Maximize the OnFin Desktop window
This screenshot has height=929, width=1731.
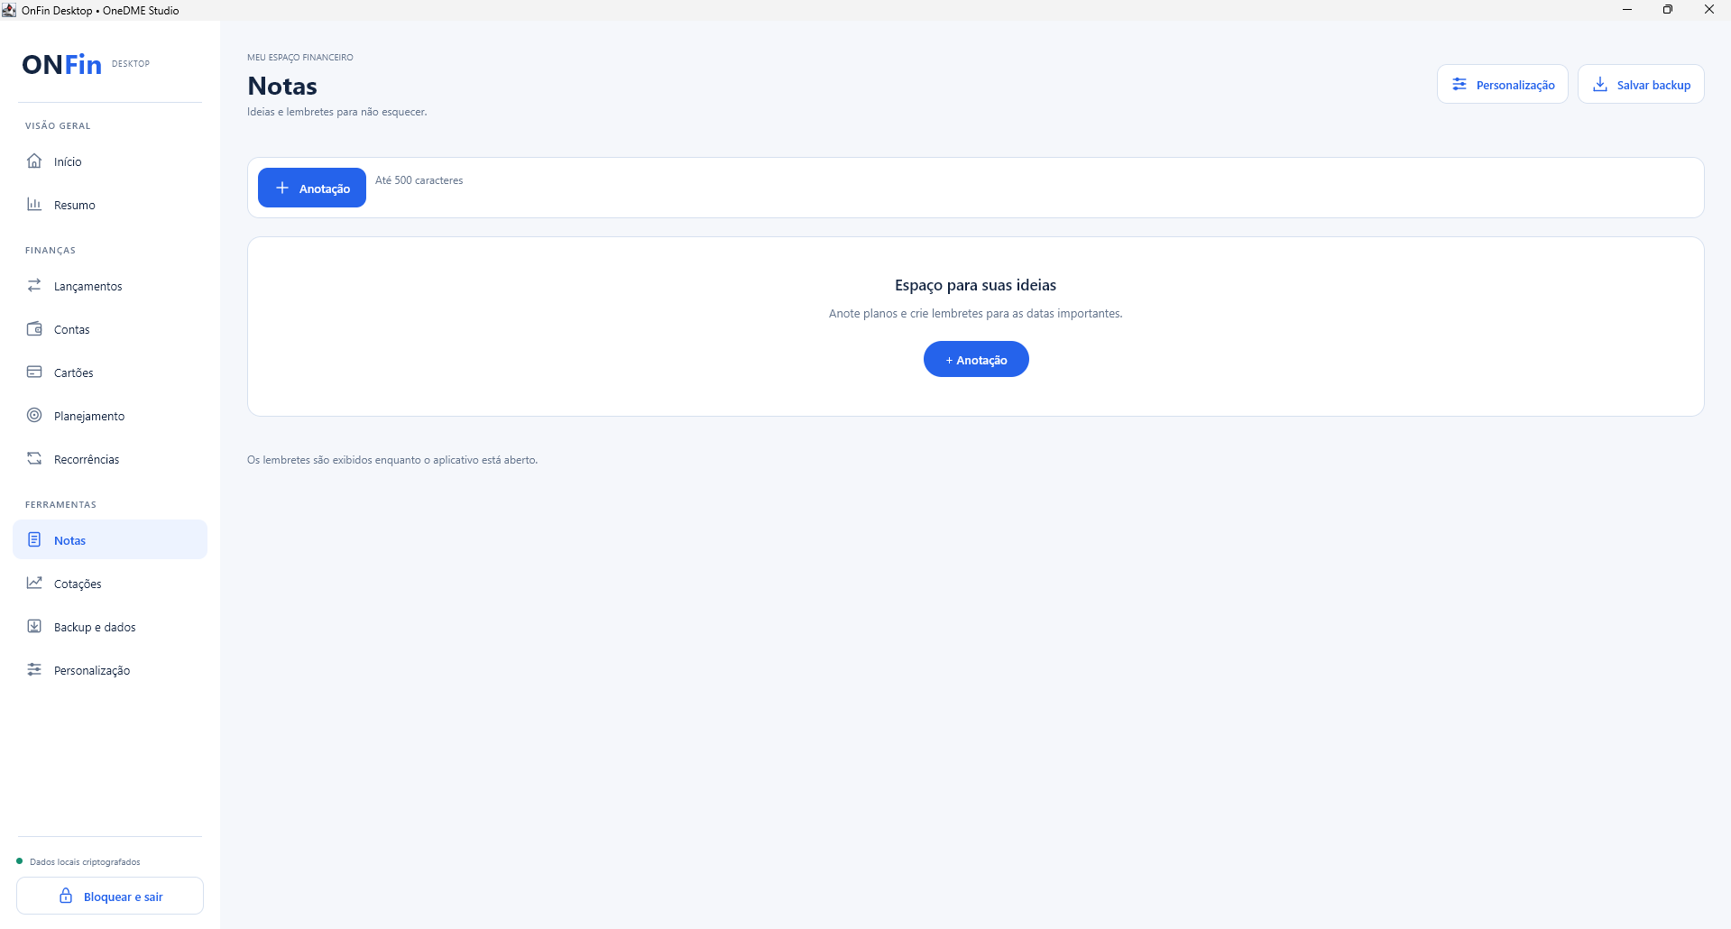1668,10
